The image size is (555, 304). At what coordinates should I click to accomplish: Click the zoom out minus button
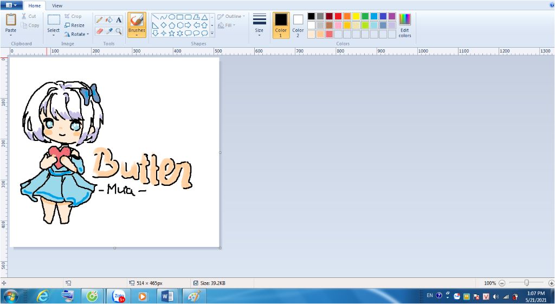pos(502,283)
